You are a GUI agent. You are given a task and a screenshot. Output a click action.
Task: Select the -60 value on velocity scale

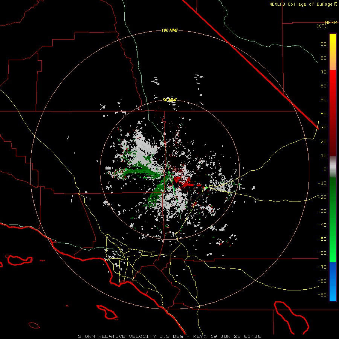[x=322, y=253]
